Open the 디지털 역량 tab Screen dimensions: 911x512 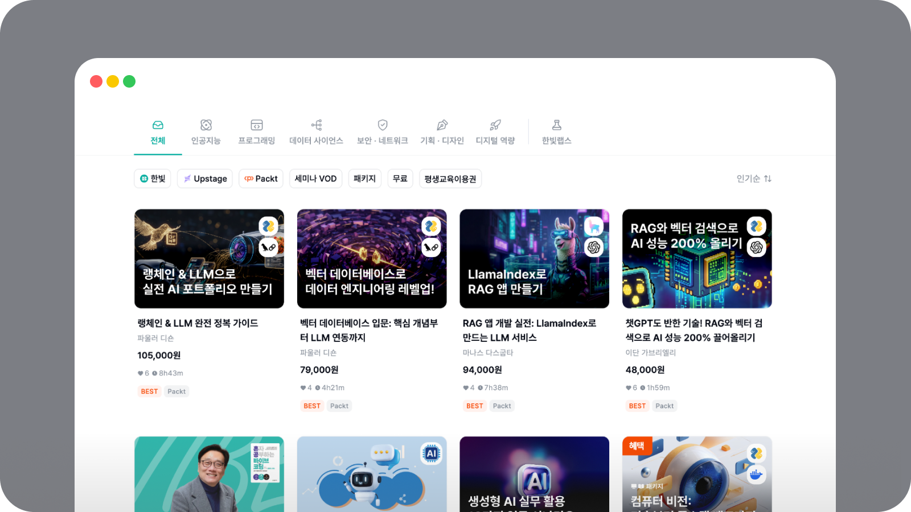(495, 133)
